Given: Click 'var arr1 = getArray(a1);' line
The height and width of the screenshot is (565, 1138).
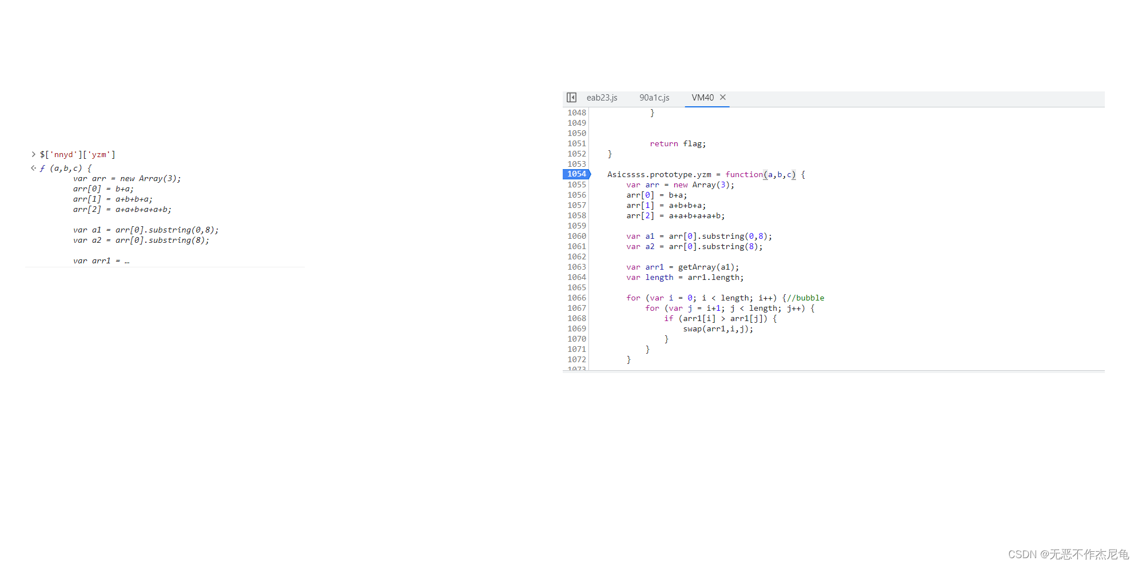Looking at the screenshot, I should [682, 267].
